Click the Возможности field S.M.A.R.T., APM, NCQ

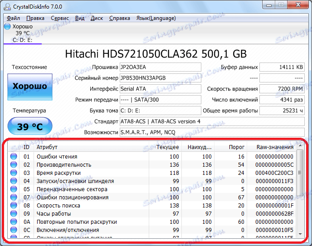click(212, 132)
